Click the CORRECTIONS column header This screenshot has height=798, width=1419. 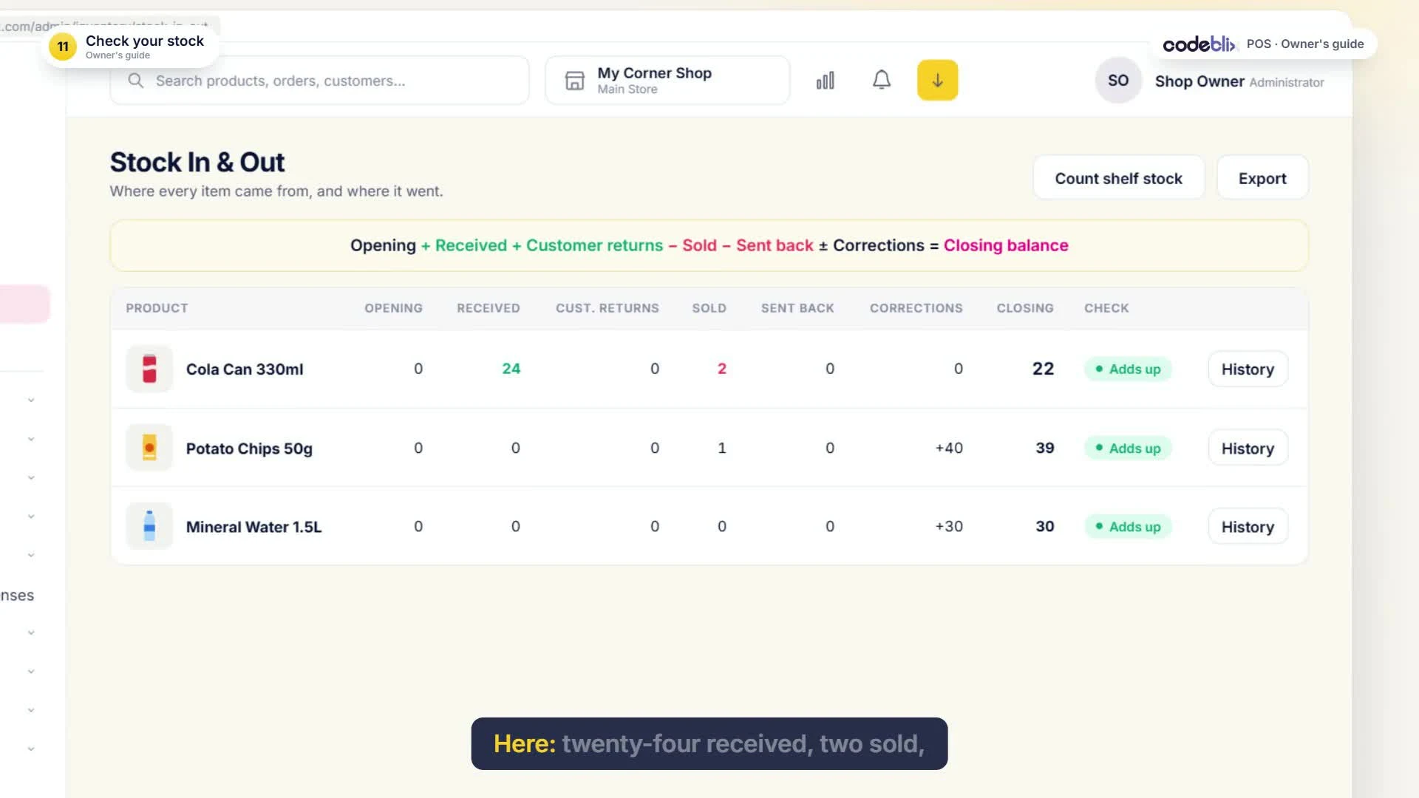coord(916,308)
